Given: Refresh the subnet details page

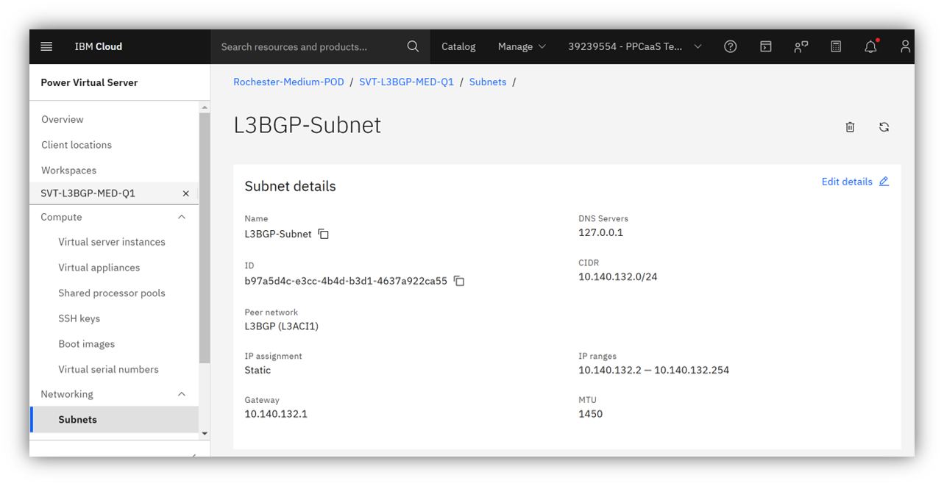Looking at the screenshot, I should point(884,126).
